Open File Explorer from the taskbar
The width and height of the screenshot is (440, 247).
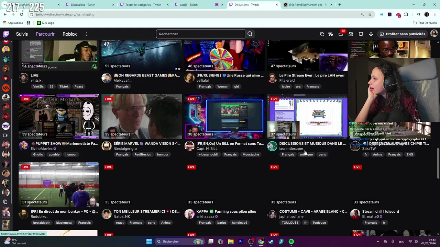pyautogui.click(x=231, y=242)
